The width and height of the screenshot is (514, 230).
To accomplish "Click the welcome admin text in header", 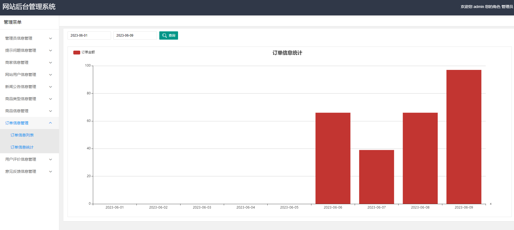I will pos(487,7).
